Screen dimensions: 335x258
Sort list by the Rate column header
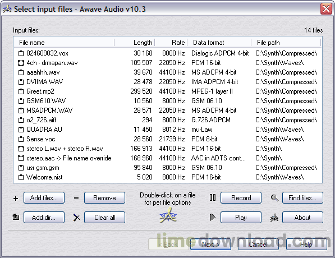tap(171, 43)
